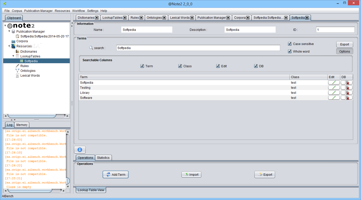Click the blue information icon button
This screenshot has height=200, width=361.
[x=80, y=150]
